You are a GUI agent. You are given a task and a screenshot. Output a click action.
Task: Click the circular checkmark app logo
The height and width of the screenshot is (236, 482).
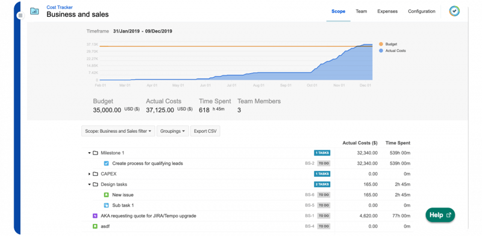click(x=454, y=11)
